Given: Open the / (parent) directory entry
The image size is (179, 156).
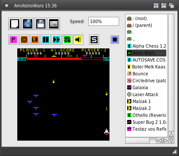Looking at the screenshot, I should (x=146, y=25).
